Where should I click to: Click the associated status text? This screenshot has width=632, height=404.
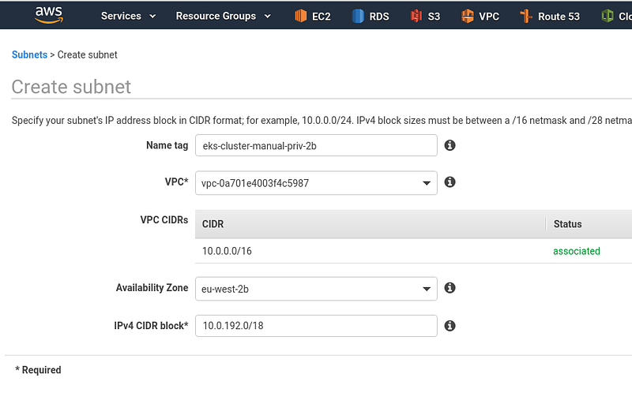[x=577, y=251]
